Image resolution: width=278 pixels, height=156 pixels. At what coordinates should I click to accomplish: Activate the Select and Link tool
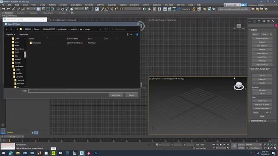(x=13, y=9)
